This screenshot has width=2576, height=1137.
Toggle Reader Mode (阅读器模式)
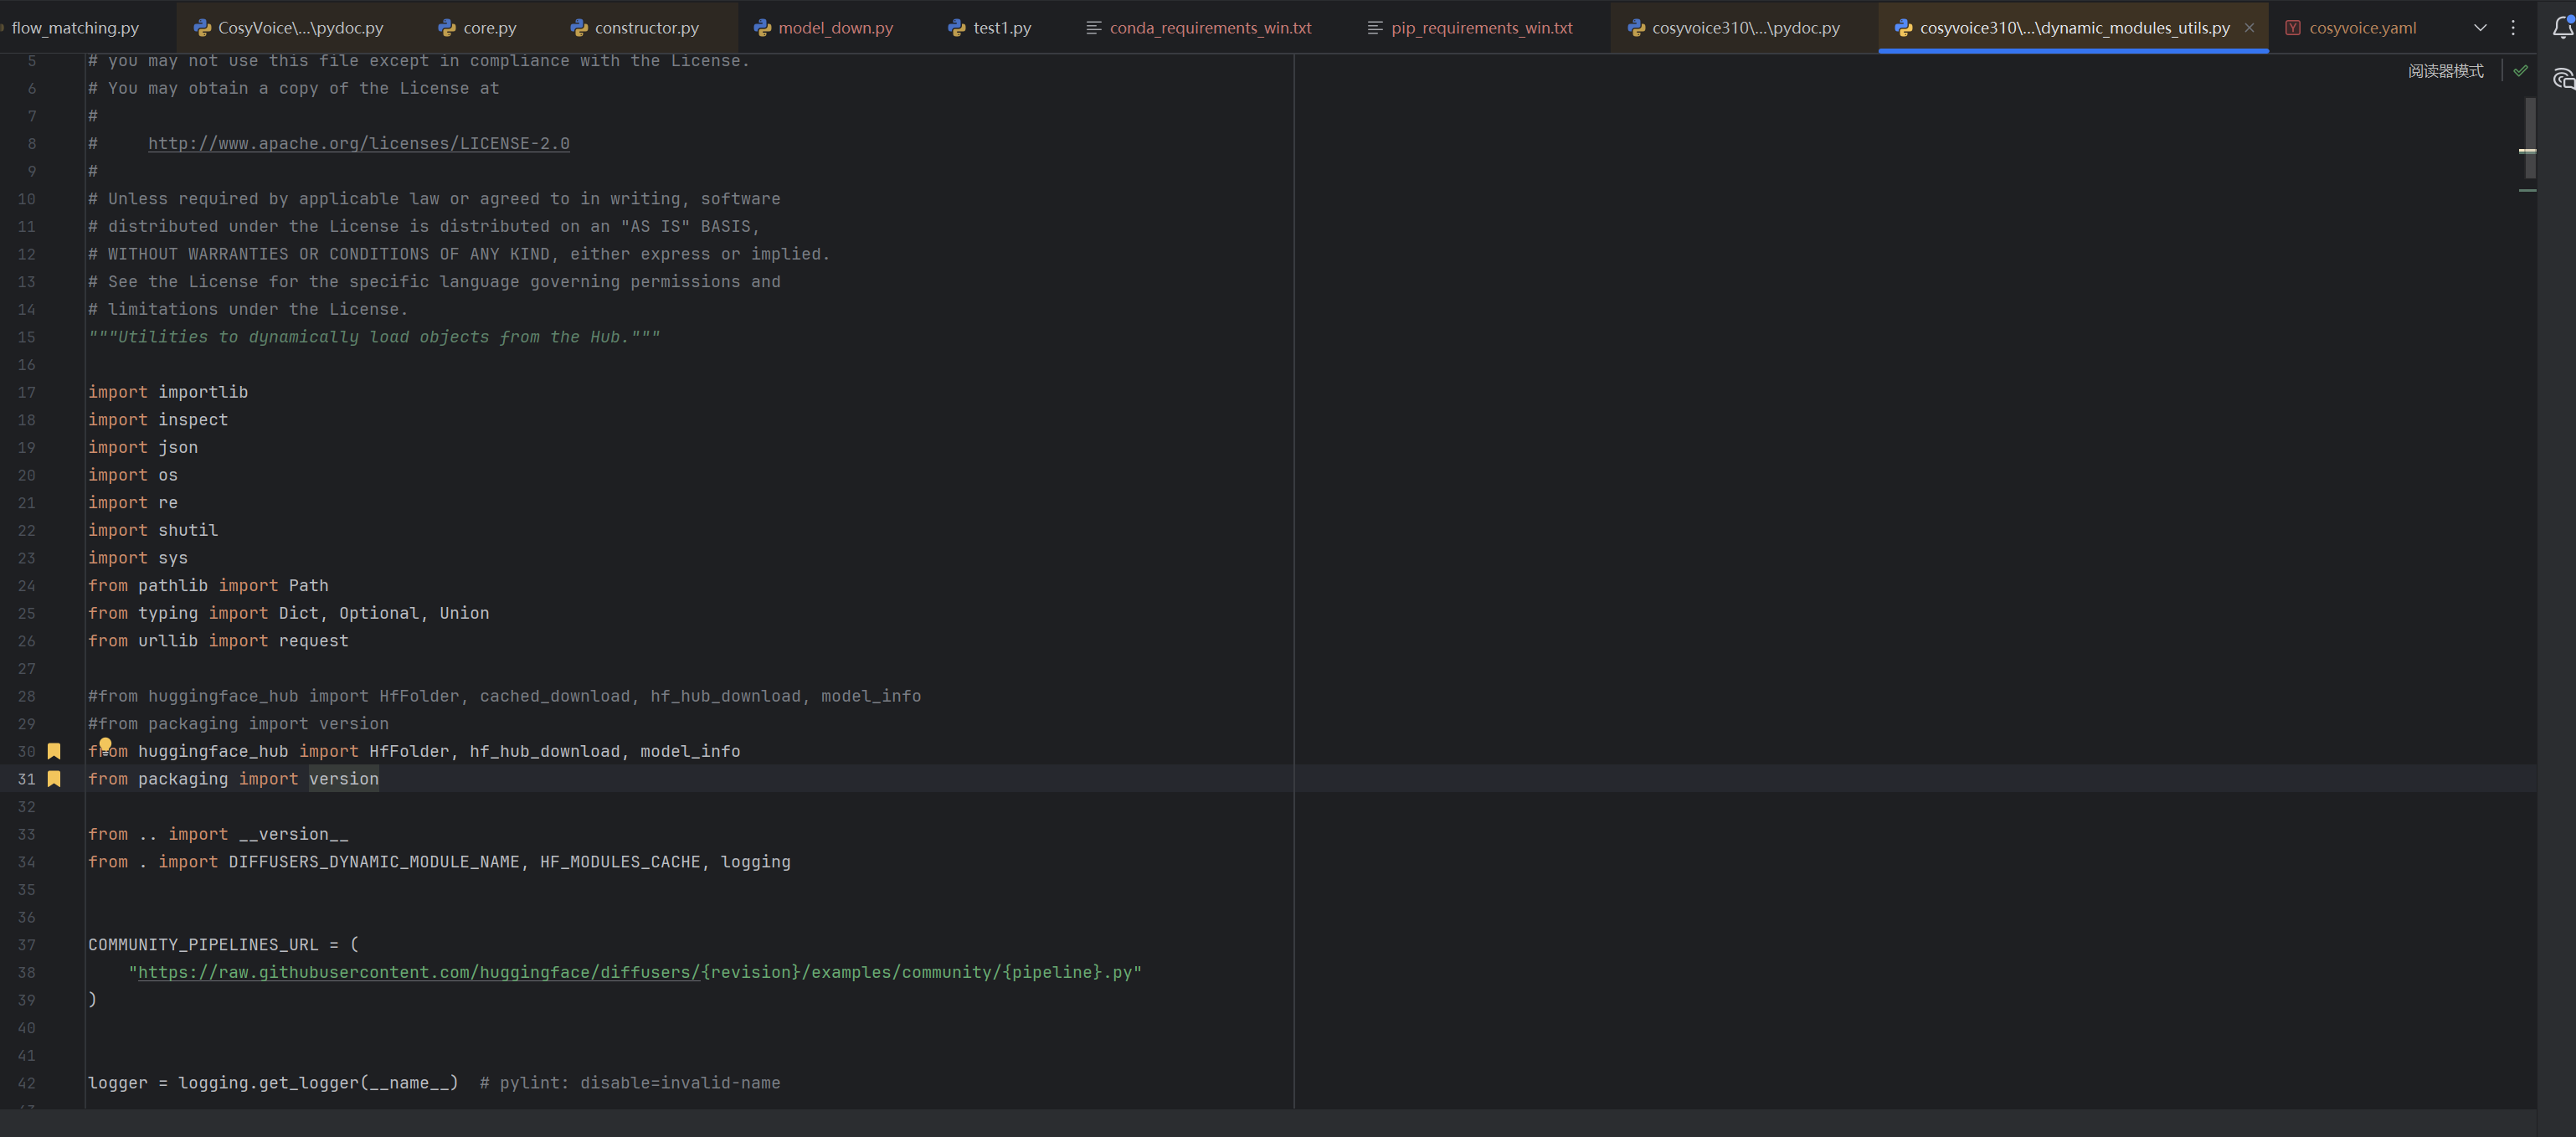[x=2446, y=70]
